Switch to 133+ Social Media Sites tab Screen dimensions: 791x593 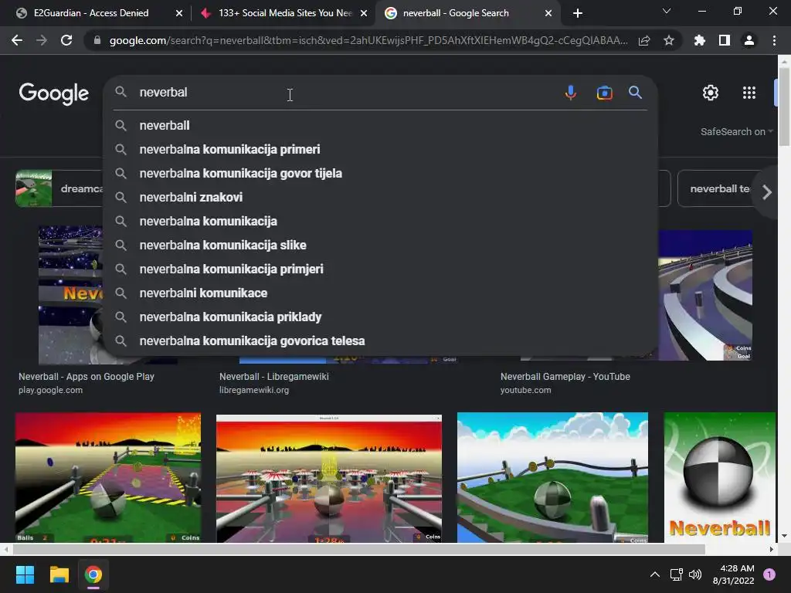(x=284, y=13)
